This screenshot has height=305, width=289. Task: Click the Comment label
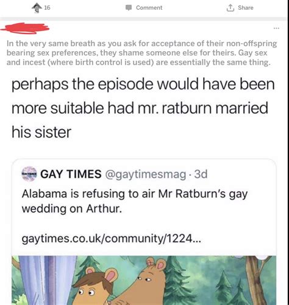[149, 8]
